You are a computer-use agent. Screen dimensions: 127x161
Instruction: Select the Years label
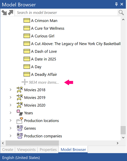point(28,113)
